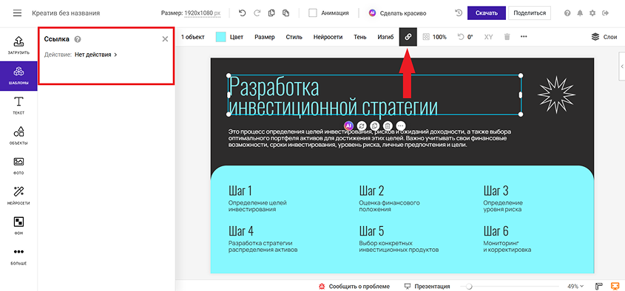Image resolution: width=625 pixels, height=291 pixels.
Task: Open the Фон background panel
Action: point(18,226)
